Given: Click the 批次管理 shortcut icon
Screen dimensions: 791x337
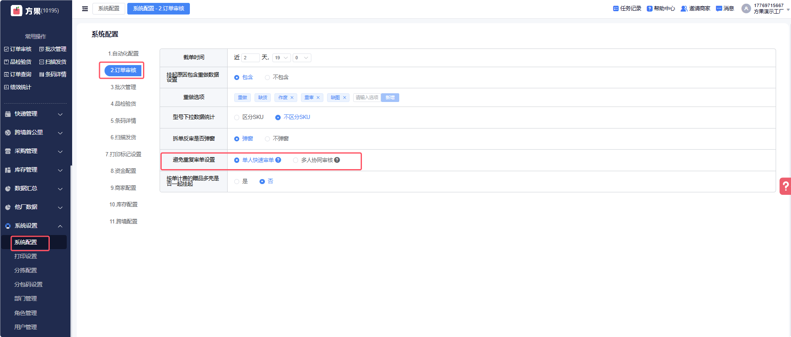Looking at the screenshot, I should (41, 49).
